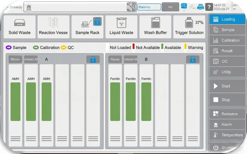This screenshot has width=247, height=154.
Task: Click the yellow Warning legend swatch
Action: click(x=186, y=46)
